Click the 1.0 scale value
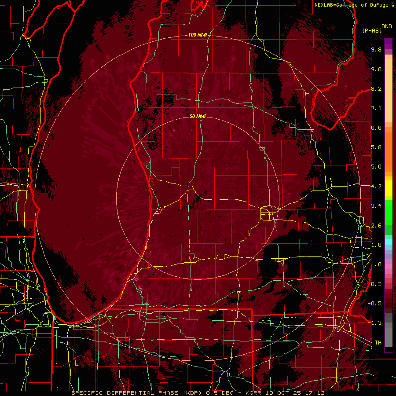Viewport: 396px width, 396px height. click(376, 264)
